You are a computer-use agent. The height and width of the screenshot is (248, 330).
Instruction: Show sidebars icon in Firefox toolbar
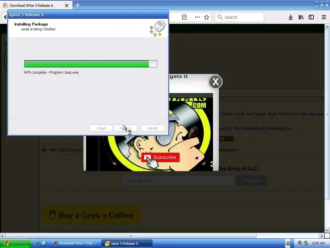[311, 17]
